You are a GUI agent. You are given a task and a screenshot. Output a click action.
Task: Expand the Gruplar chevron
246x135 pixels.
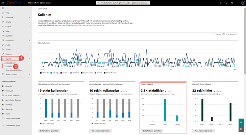pyautogui.click(x=29, y=27)
